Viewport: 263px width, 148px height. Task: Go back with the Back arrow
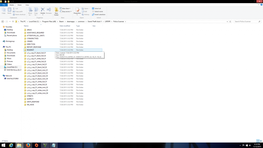(x=3, y=22)
